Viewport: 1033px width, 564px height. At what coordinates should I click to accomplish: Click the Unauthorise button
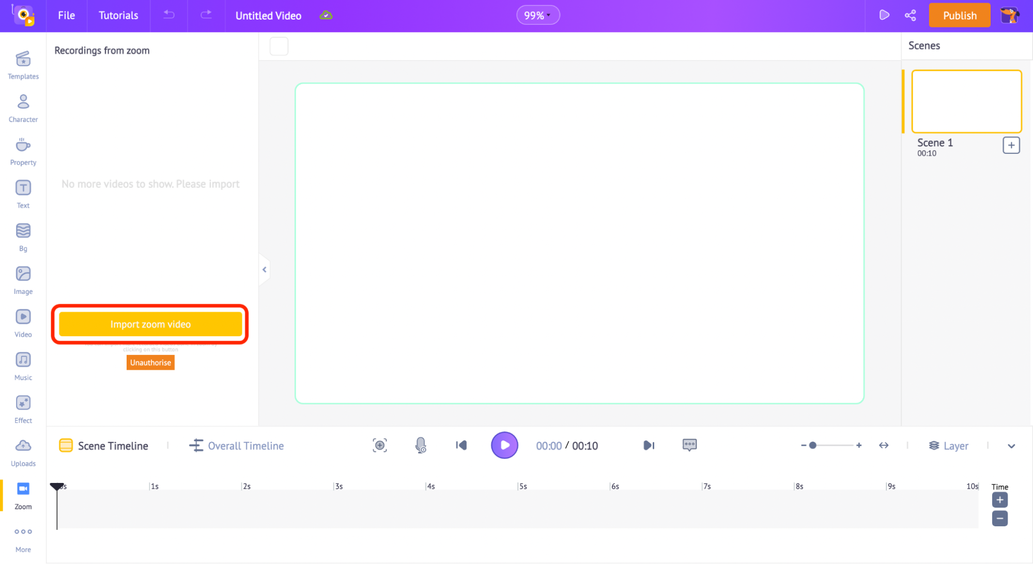[x=150, y=362]
